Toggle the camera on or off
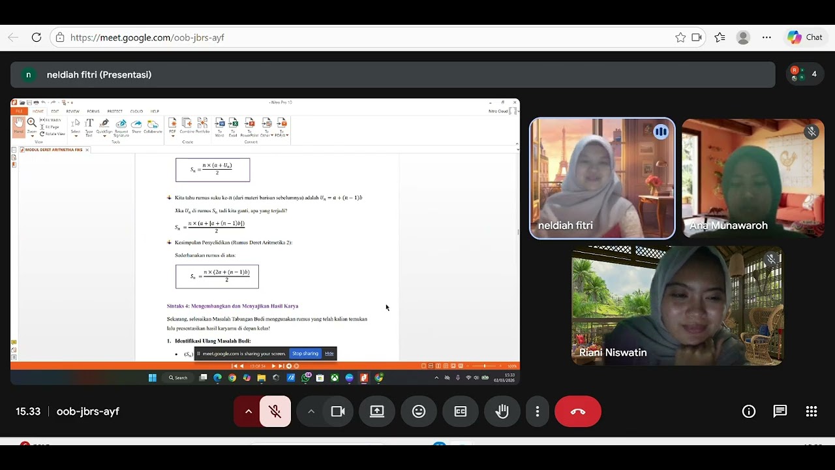The width and height of the screenshot is (835, 470). (x=338, y=411)
